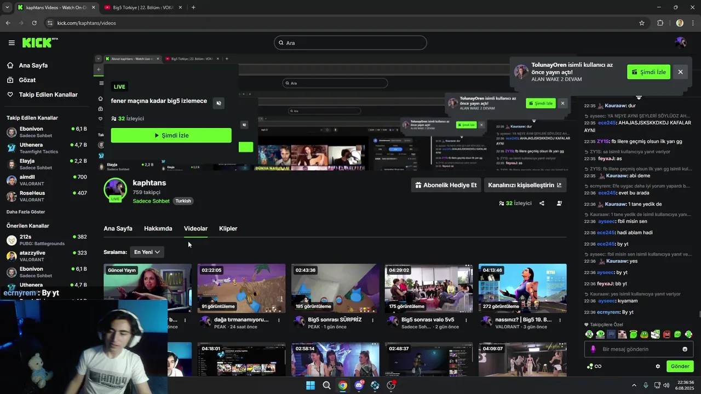The height and width of the screenshot is (394, 701).
Task: Open options menu for Big5 sonrası valo 5v5
Action: click(467, 320)
